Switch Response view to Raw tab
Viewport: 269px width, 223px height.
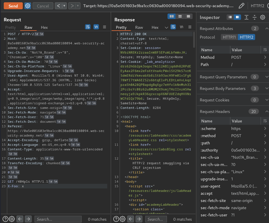click(x=139, y=27)
